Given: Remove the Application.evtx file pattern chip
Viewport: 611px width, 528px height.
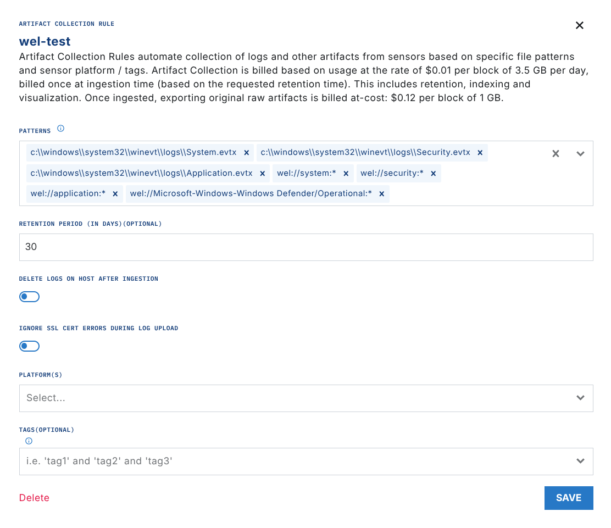Looking at the screenshot, I should (262, 173).
